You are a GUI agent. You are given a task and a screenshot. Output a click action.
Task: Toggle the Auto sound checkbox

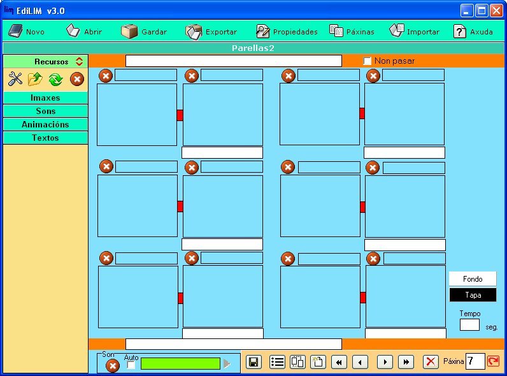131,365
